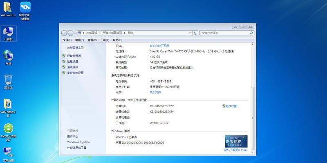Viewport: 327px width, 163px height.
Task: Open 360安全浏览器7 desktop icon
Action: [8, 132]
